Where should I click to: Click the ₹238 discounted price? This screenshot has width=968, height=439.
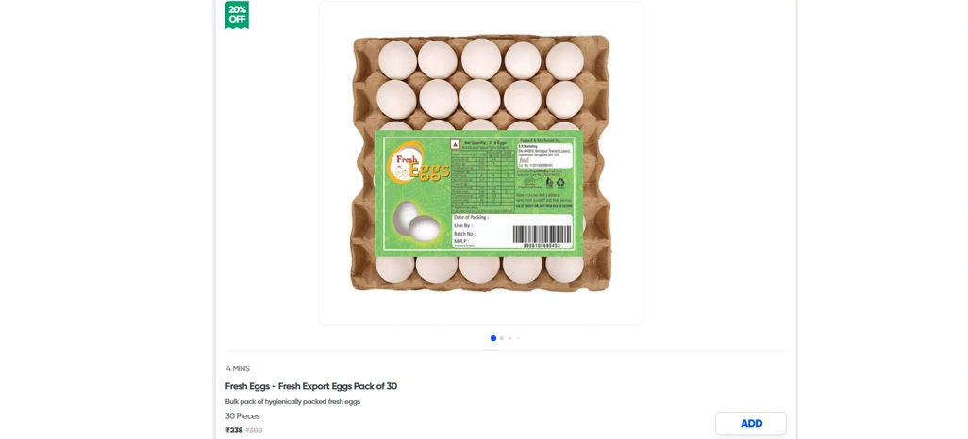point(234,431)
